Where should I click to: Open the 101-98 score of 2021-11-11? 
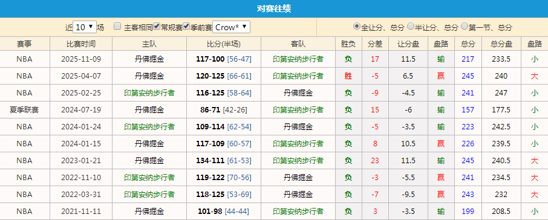coord(210,212)
